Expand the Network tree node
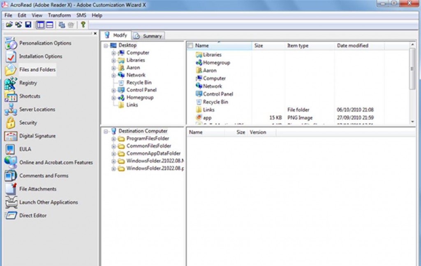The height and width of the screenshot is (266, 421). coord(113,76)
